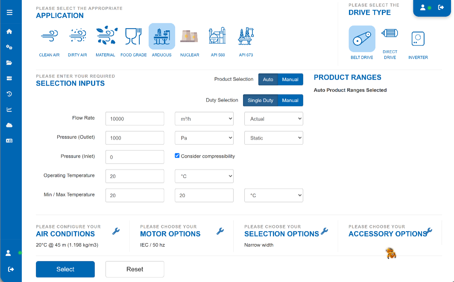Toggle Consider compressibility checkbox
This screenshot has width=454, height=282.
pyautogui.click(x=177, y=156)
